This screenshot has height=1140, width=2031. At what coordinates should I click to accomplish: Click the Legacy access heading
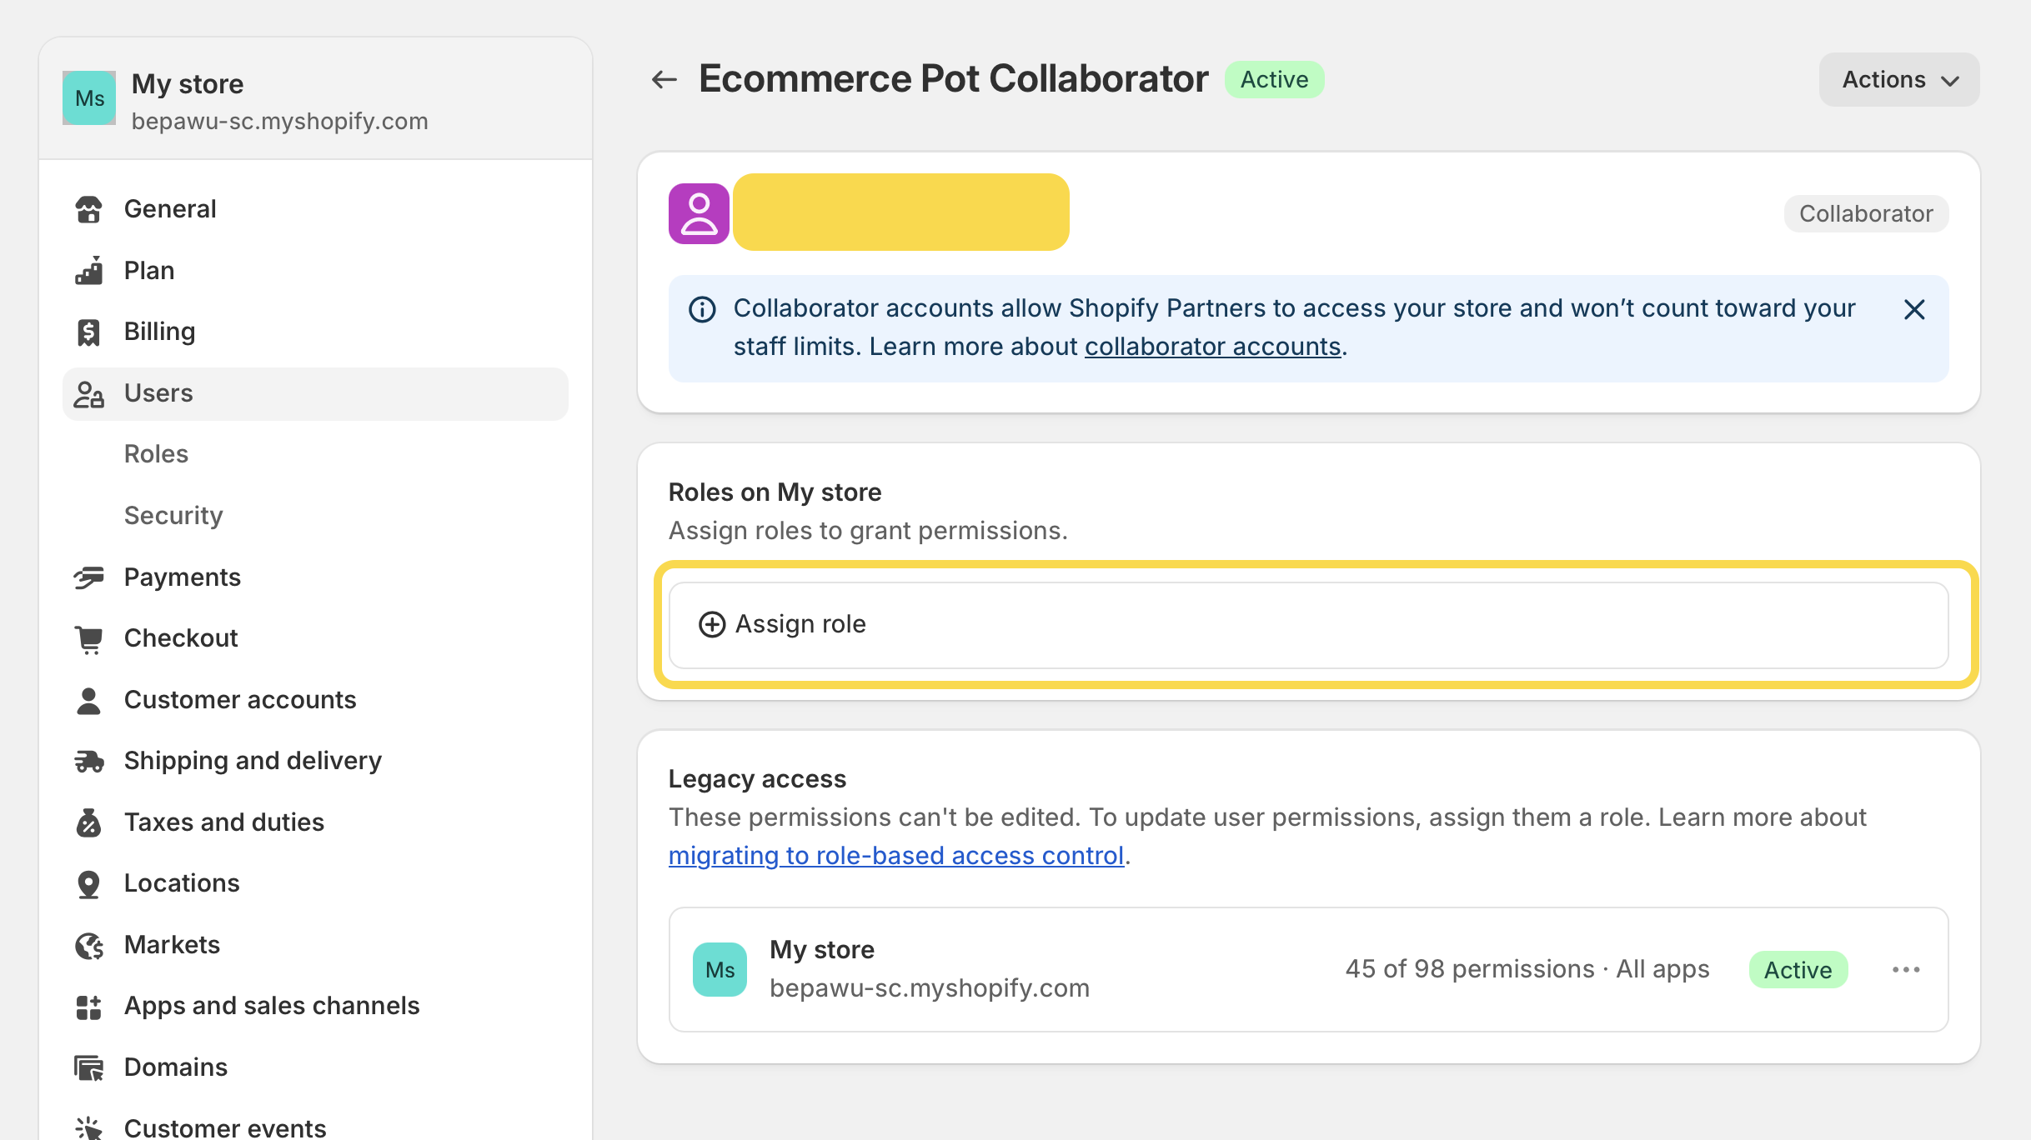(x=757, y=779)
